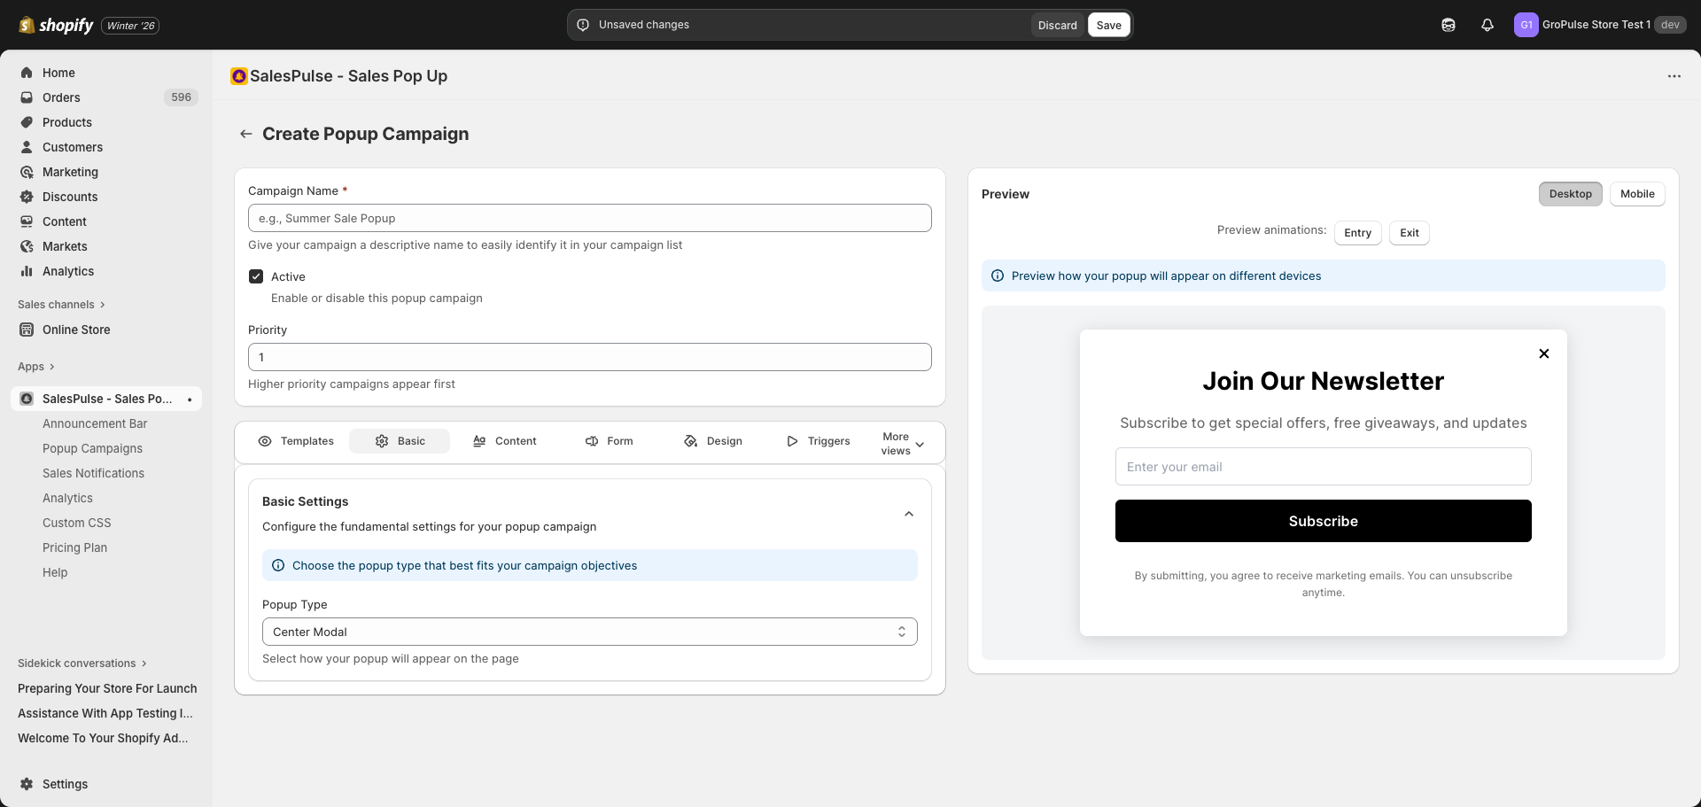Click Save in the unsaved changes bar
This screenshot has width=1701, height=807.
pyautogui.click(x=1108, y=25)
